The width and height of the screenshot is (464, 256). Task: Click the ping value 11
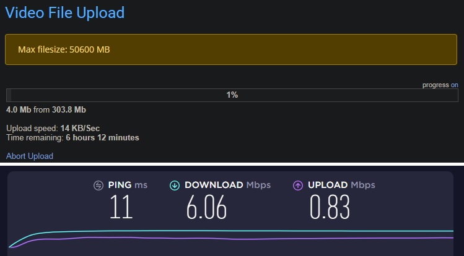point(121,207)
